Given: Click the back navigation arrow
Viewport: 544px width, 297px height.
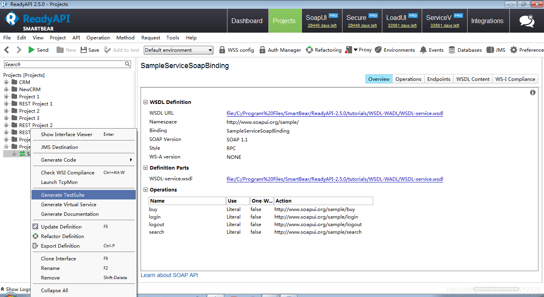Looking at the screenshot, I should [6, 50].
